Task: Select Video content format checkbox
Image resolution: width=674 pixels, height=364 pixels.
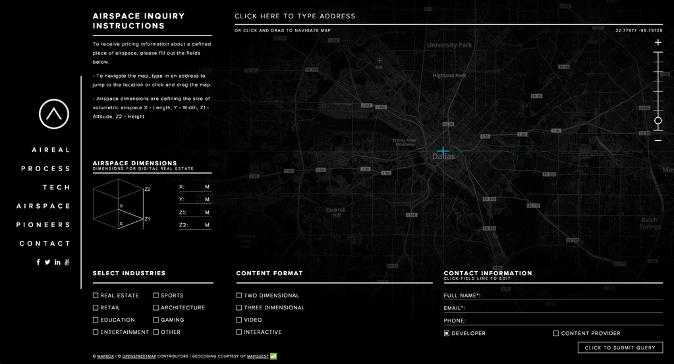Action: (239, 320)
